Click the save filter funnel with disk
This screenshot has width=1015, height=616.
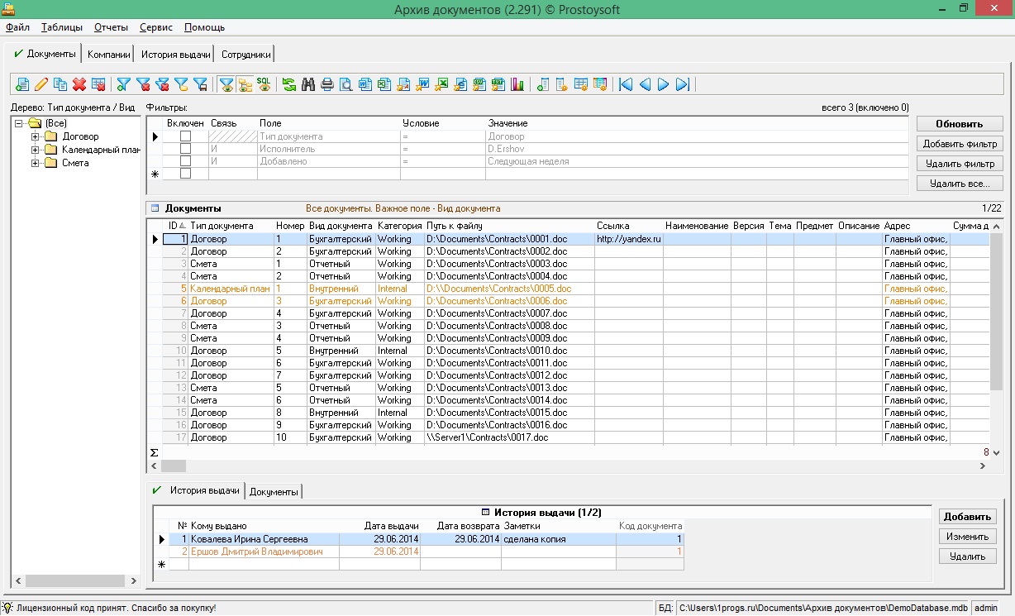[201, 84]
